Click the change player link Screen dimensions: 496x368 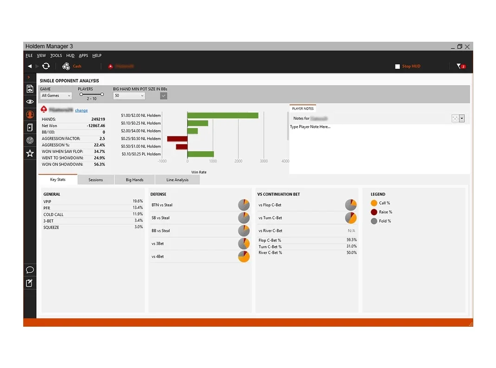tap(81, 110)
